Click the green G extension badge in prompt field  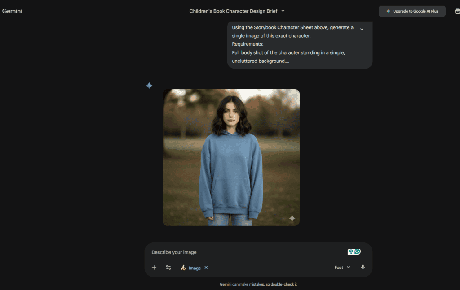click(357, 251)
